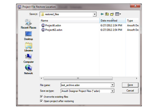The image size is (163, 108).
Task: Browse the Network location icon
Action: 29,70
